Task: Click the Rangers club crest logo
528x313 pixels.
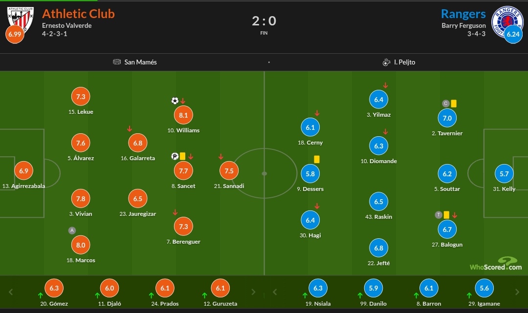Action: click(507, 21)
